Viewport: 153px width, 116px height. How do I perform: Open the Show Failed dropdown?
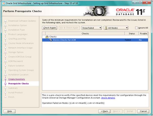[x=91, y=28]
